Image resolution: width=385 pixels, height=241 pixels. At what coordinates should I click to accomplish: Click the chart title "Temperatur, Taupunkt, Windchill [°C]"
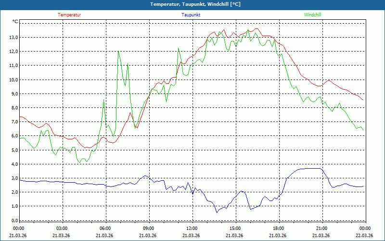[x=195, y=4]
